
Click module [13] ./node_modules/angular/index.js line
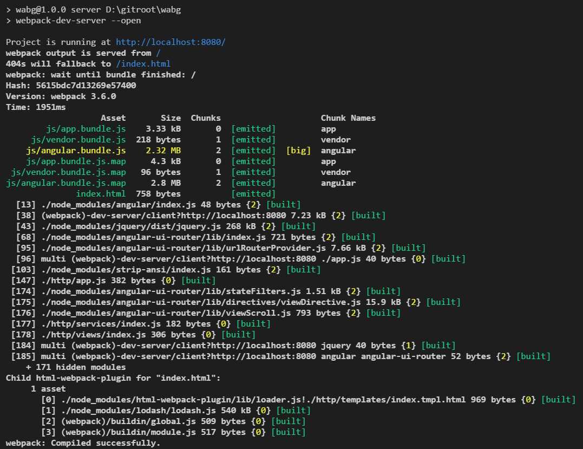tap(159, 205)
